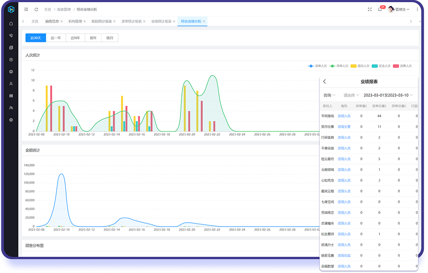Sort by the 录单总量 column header

[379, 106]
